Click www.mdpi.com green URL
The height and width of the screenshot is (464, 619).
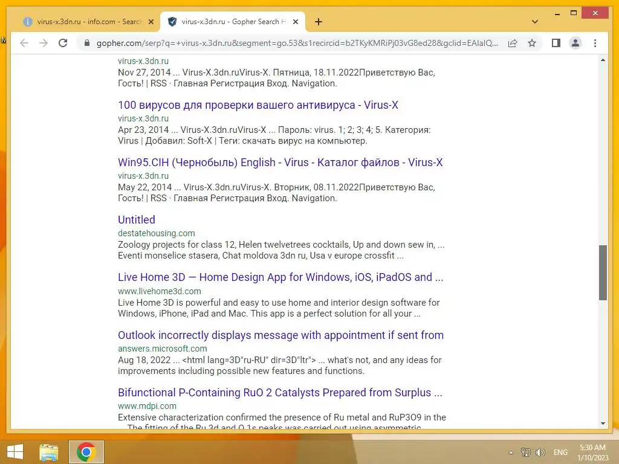[147, 406]
